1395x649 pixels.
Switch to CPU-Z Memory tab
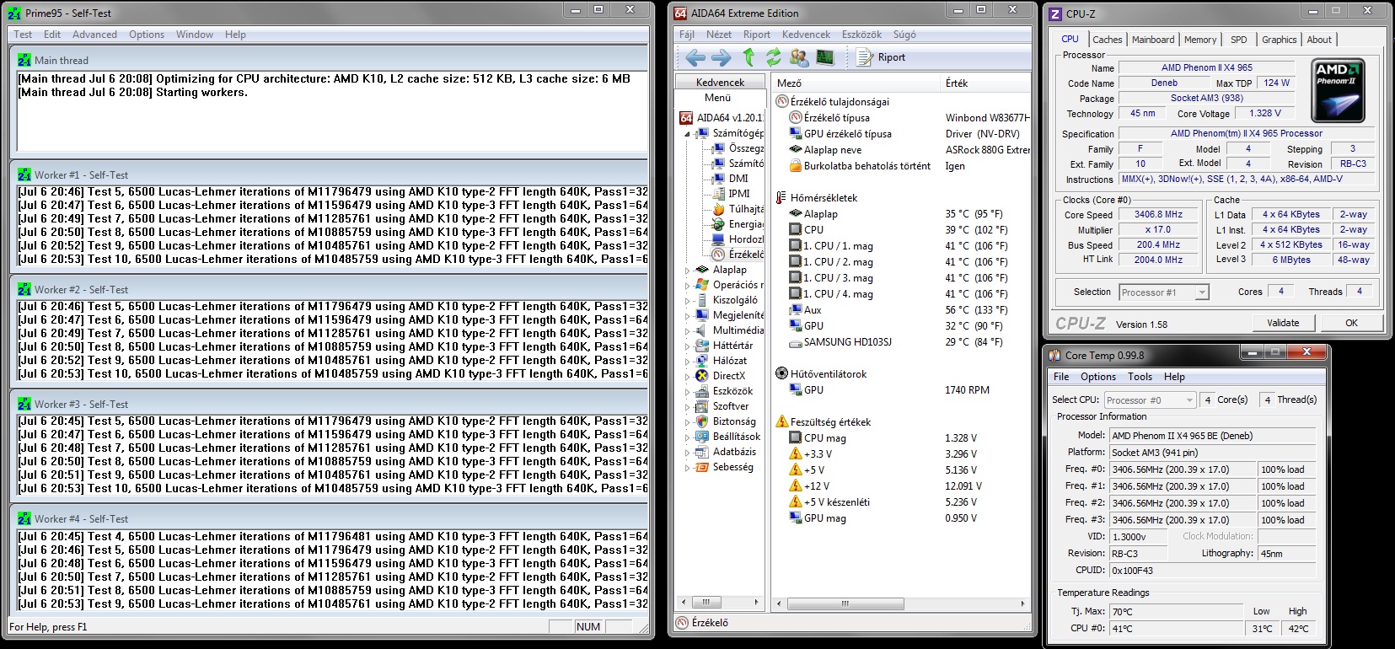[x=1199, y=40]
